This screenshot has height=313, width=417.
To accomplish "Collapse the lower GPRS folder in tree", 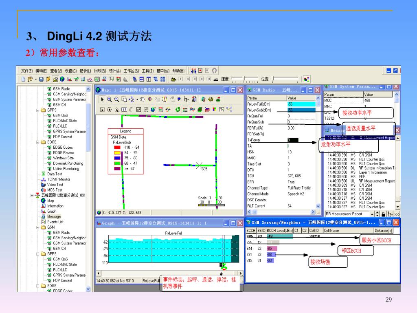I will click(x=38, y=254).
